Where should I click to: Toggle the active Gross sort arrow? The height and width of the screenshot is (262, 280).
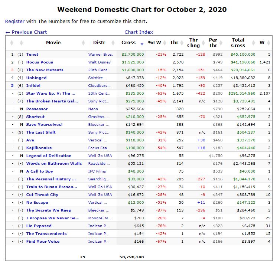click(142, 44)
